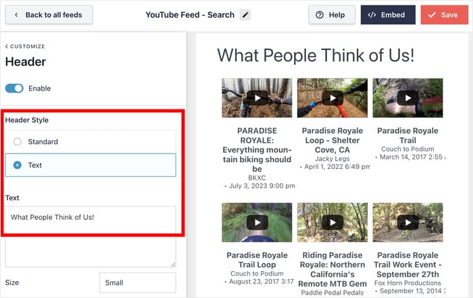
Task: Play the Riding Paradise Royale video
Action: (x=332, y=222)
